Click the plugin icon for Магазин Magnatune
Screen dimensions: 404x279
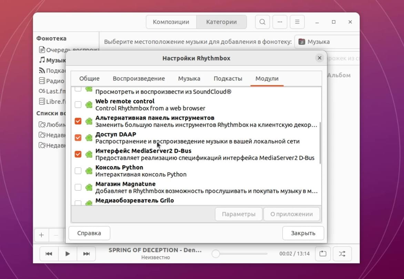click(x=89, y=187)
